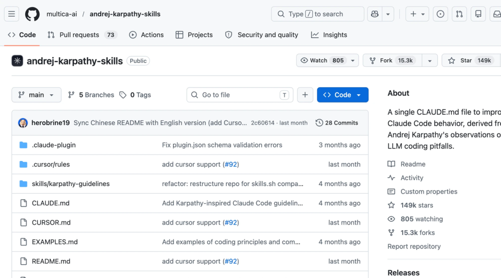Image resolution: width=501 pixels, height=278 pixels.
Task: Open #92 link in .cursor/rules row
Action: 231,164
